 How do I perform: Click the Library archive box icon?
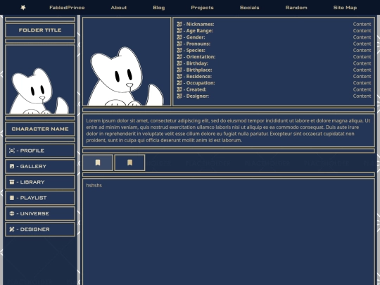12,182
